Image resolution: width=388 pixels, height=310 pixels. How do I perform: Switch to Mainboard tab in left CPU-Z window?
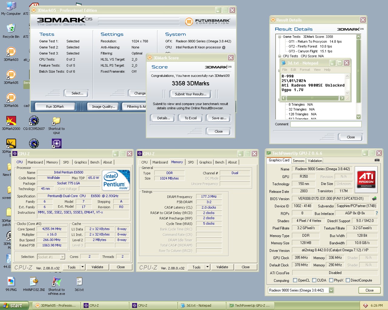(35, 162)
